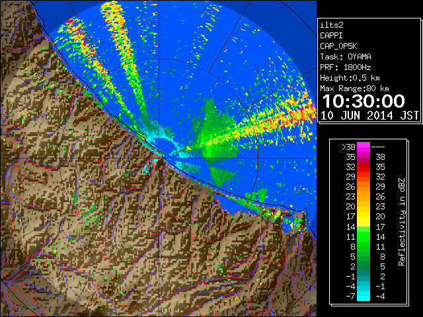
Task: Click the "CAP_OP5K" product name text
Action: pos(338,46)
